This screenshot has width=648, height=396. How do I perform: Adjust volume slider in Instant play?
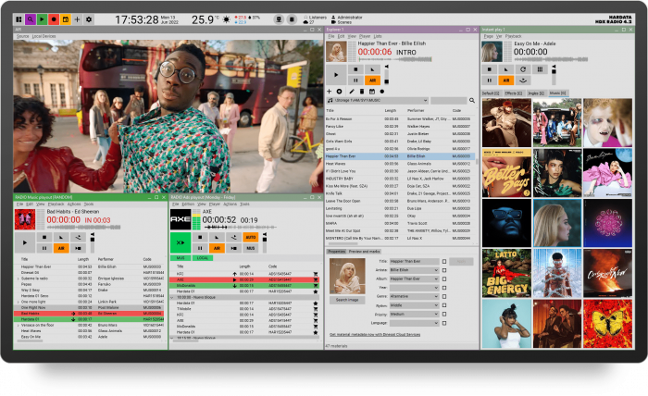click(x=554, y=75)
